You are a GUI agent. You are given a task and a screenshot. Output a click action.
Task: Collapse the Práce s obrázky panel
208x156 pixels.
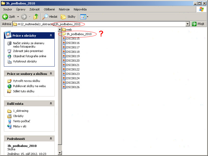tap(51, 36)
